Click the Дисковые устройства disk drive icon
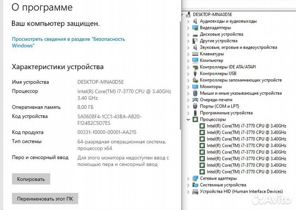The height and width of the screenshot is (210, 296). (x=195, y=35)
